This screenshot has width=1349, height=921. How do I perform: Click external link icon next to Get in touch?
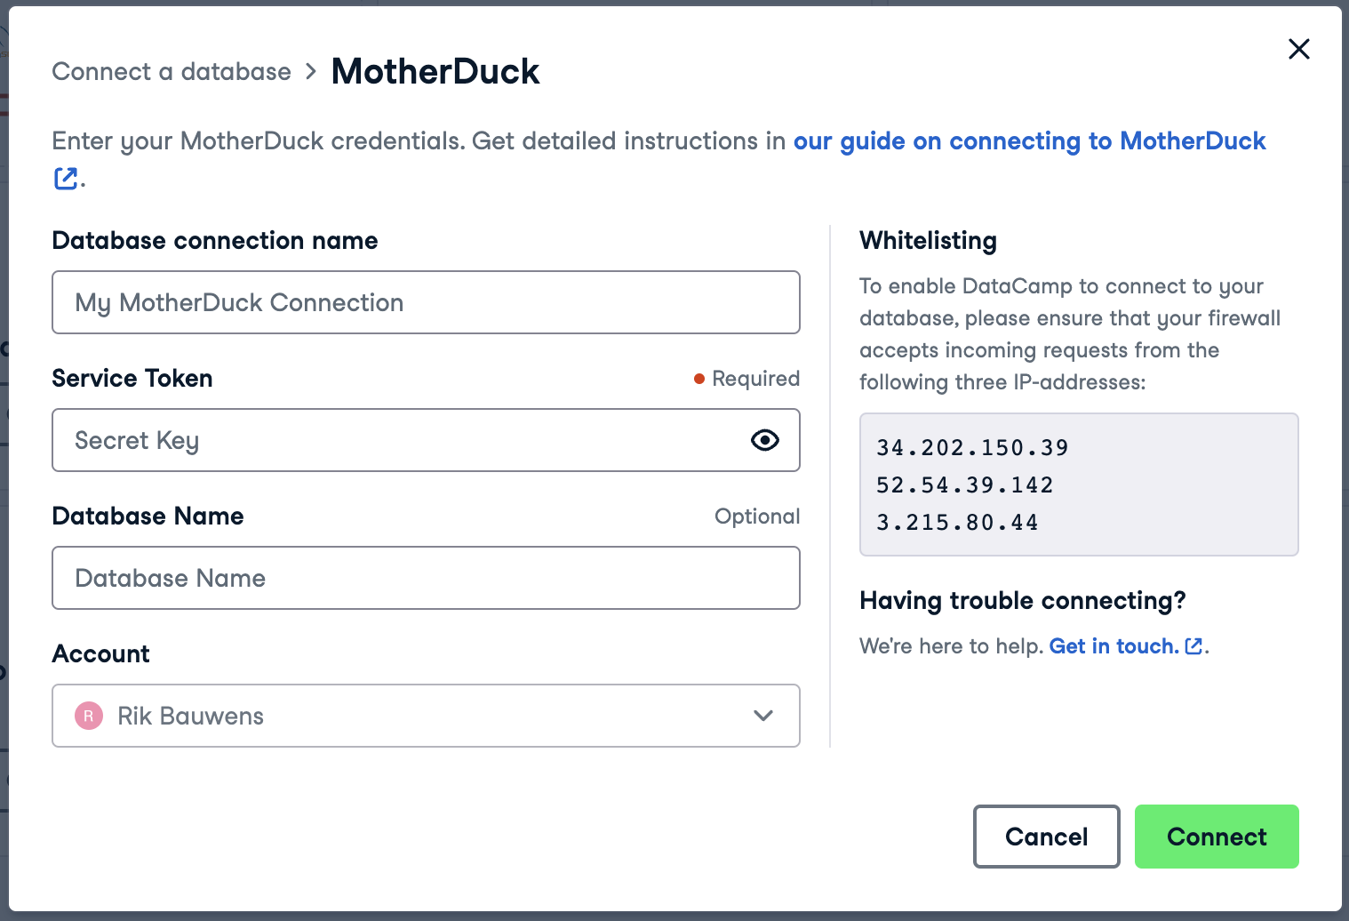click(1194, 646)
